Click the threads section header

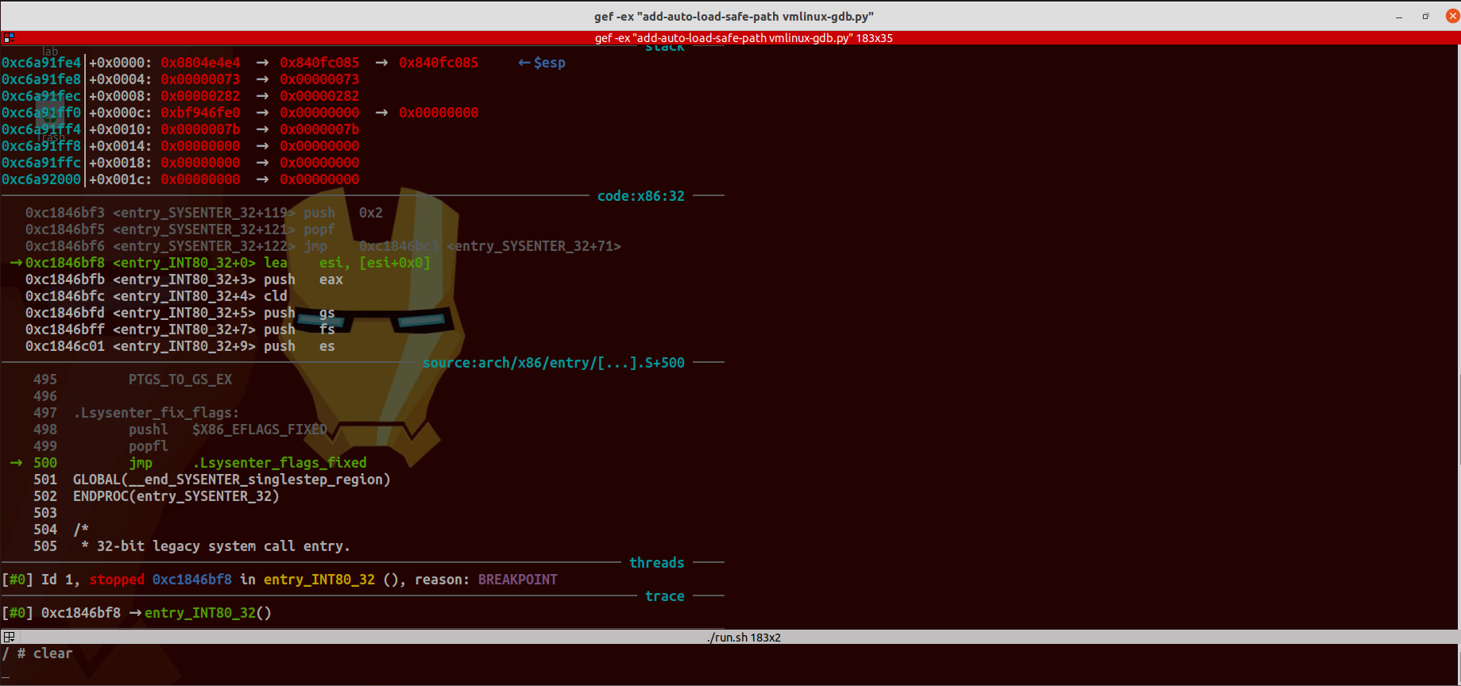(x=656, y=563)
